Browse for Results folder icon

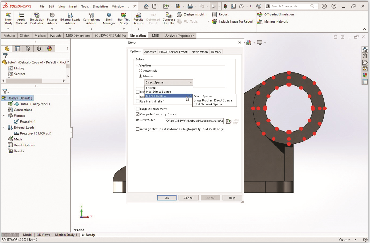229,121
